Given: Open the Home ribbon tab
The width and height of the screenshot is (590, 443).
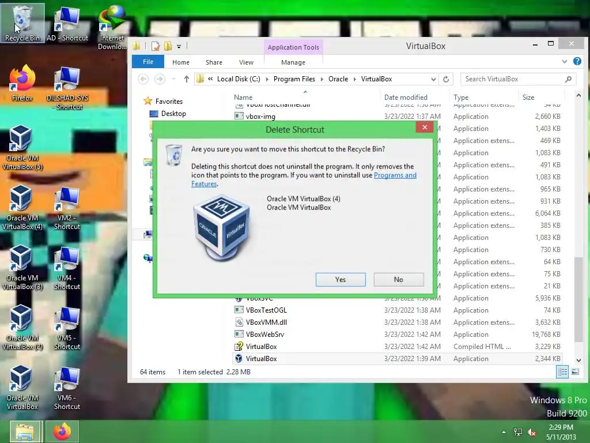Looking at the screenshot, I should tap(181, 62).
